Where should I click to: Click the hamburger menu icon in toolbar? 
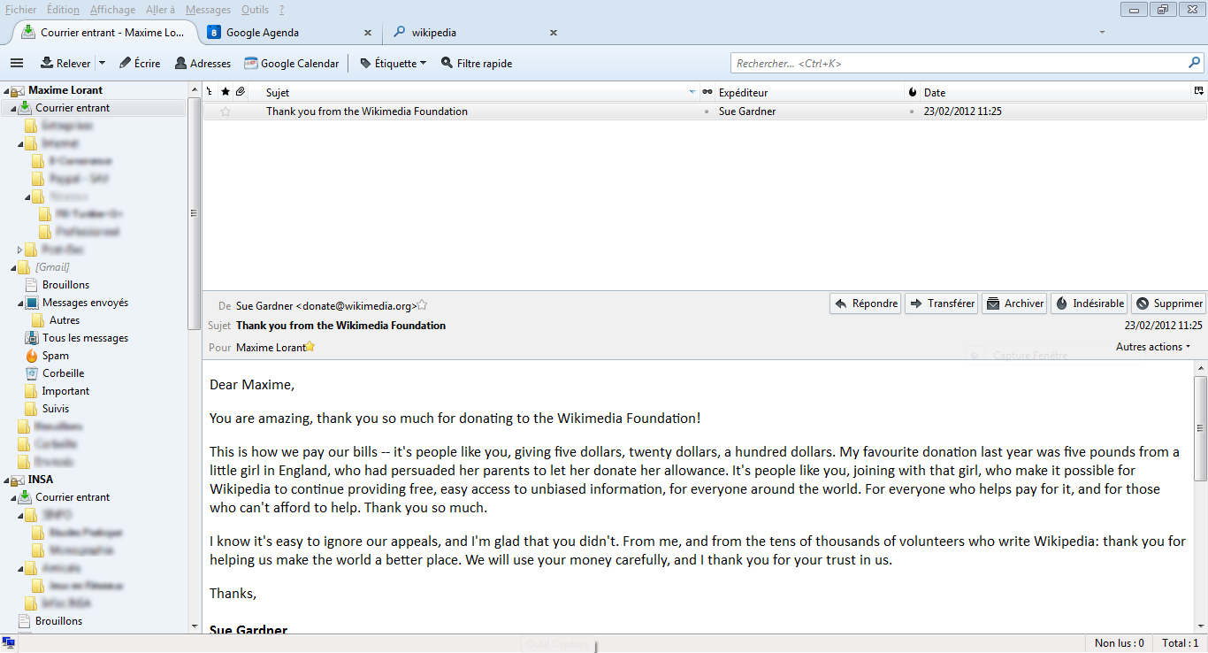click(x=16, y=63)
